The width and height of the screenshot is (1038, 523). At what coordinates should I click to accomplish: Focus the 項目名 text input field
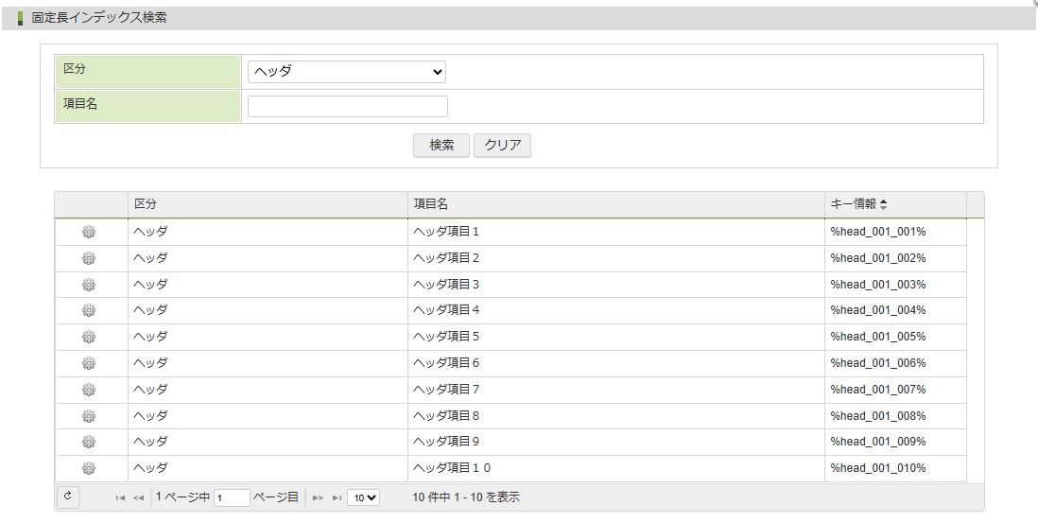click(347, 106)
